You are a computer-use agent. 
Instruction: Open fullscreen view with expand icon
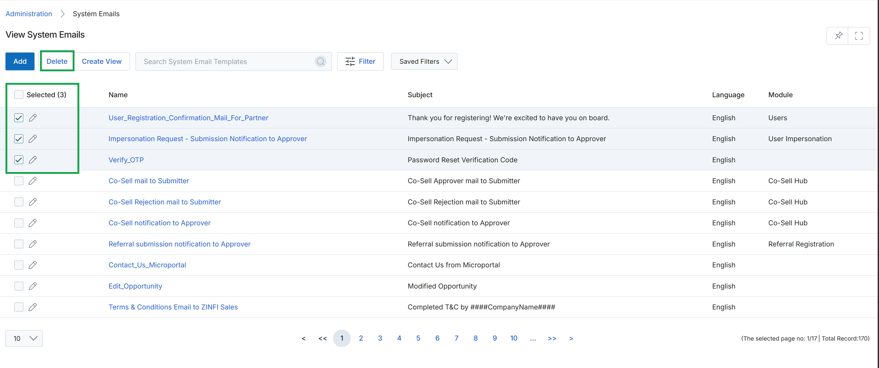coord(859,36)
